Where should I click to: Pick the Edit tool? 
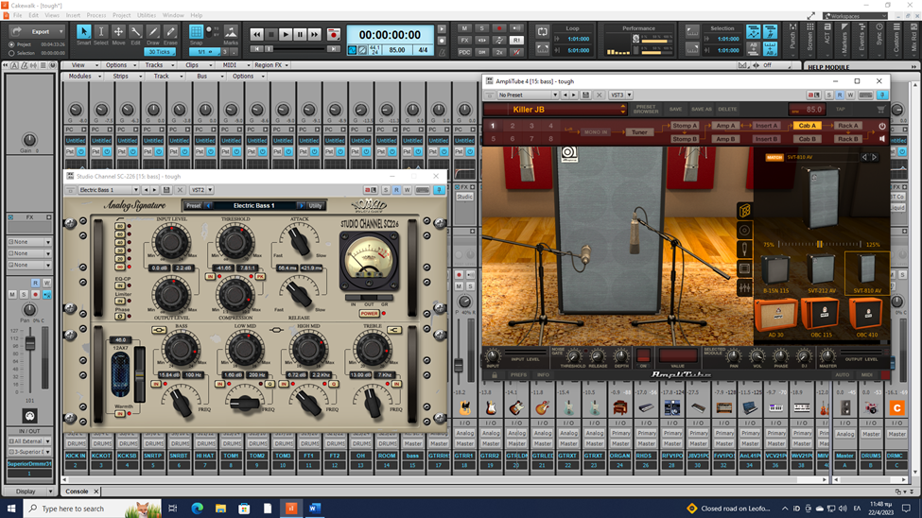(135, 35)
